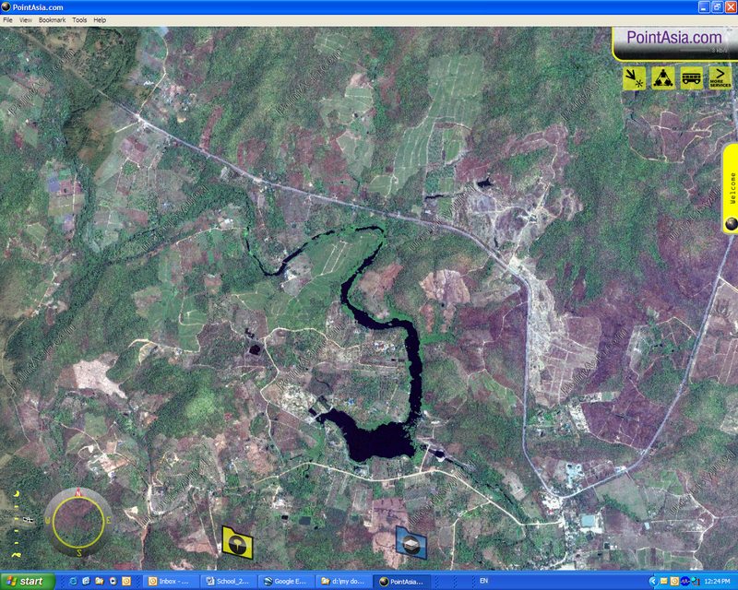
Task: Click the EN language indicator
Action: coord(483,582)
